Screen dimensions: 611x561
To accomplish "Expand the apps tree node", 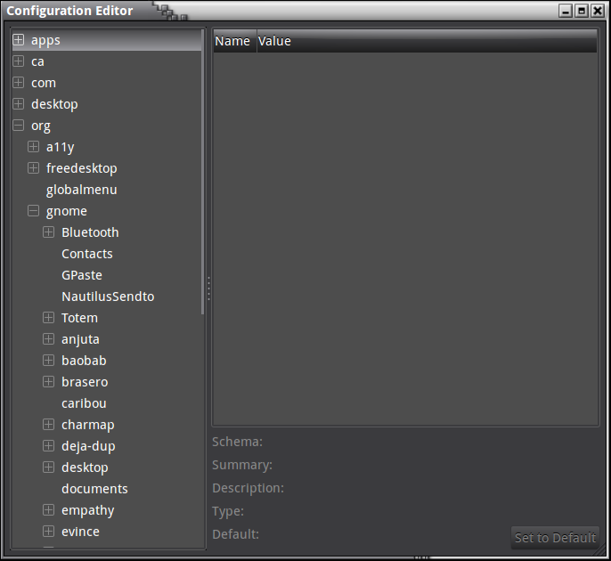I will pos(18,40).
